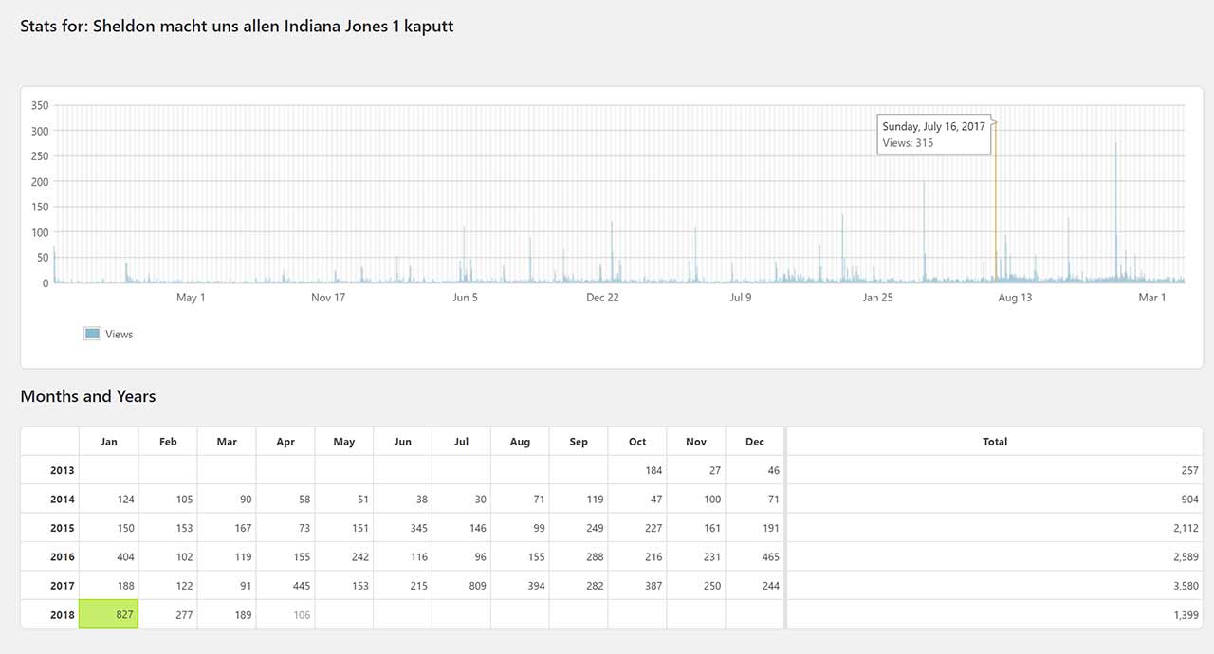Click the Mar 1 x-axis label
Screen dimensions: 1214x654
[1152, 298]
